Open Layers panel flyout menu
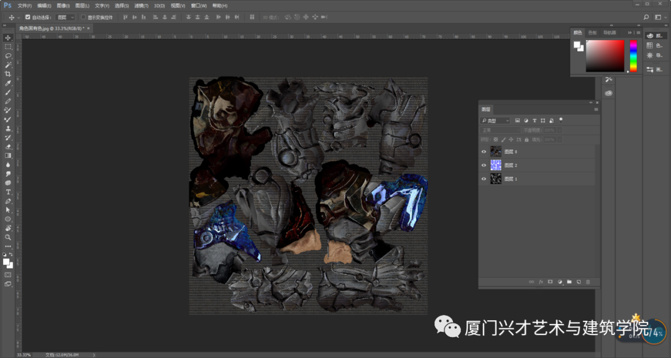Image resolution: width=671 pixels, height=358 pixels. point(596,109)
